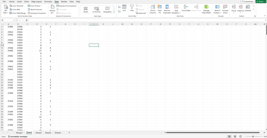Run Flash Fill
The image size is (267, 138).
(x=160, y=9)
